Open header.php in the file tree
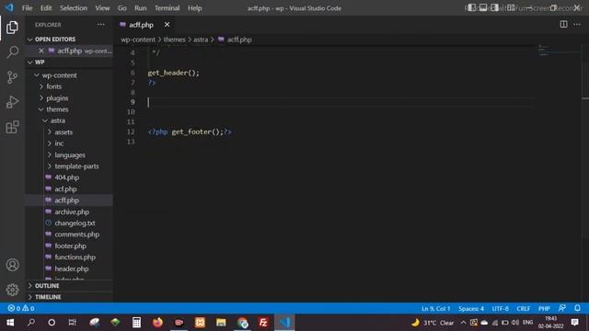The height and width of the screenshot is (331, 589). pyautogui.click(x=72, y=268)
